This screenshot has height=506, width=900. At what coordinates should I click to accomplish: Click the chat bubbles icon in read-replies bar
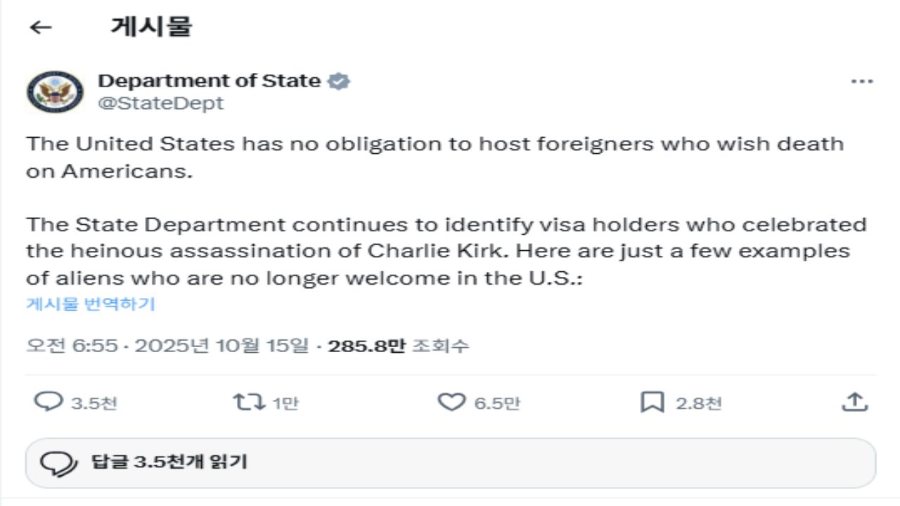click(x=58, y=463)
